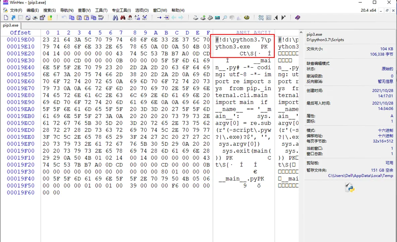Select the pip3.exe document tab
397x242 pixels.
click(x=11, y=25)
